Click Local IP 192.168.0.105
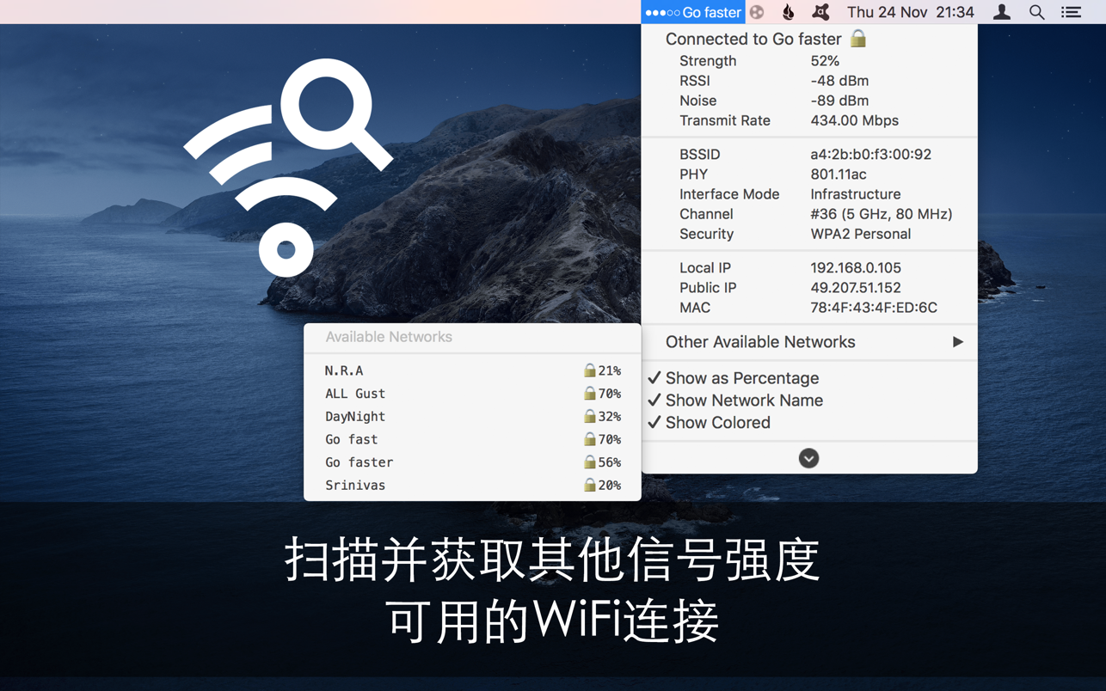 point(856,268)
